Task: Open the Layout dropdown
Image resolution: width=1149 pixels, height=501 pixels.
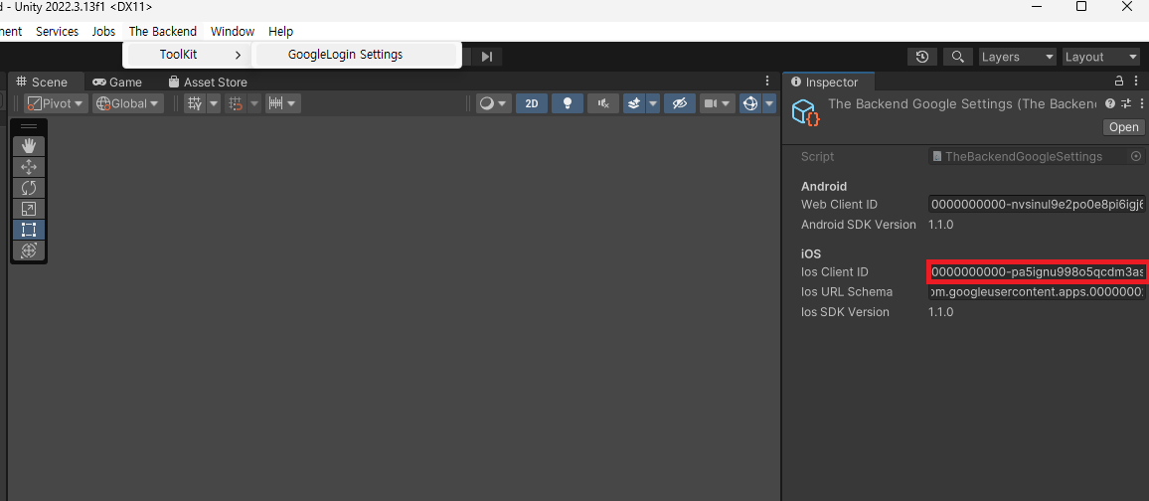Action: [1101, 57]
